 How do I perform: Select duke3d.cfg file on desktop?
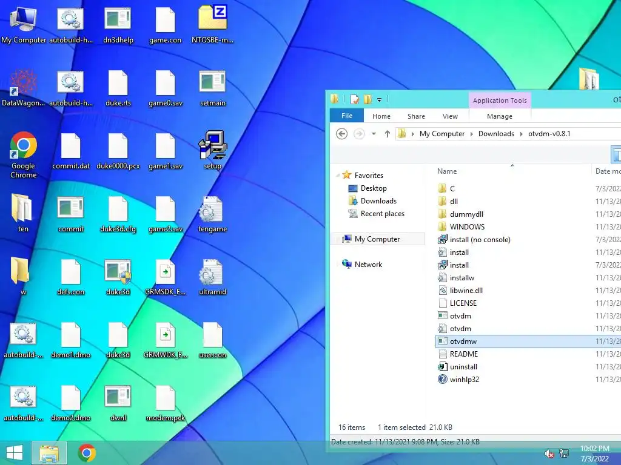pos(118,214)
